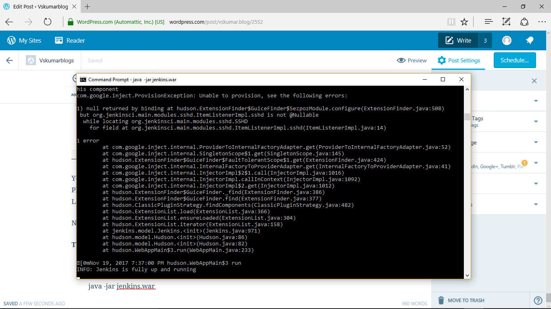Open the Edge Hub sidebar
Image resolution: width=551 pixels, height=309 pixels.
[488, 22]
